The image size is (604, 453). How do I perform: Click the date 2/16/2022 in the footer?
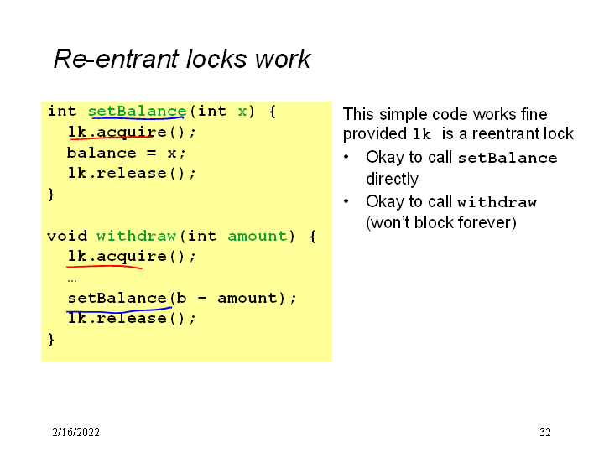pyautogui.click(x=75, y=432)
